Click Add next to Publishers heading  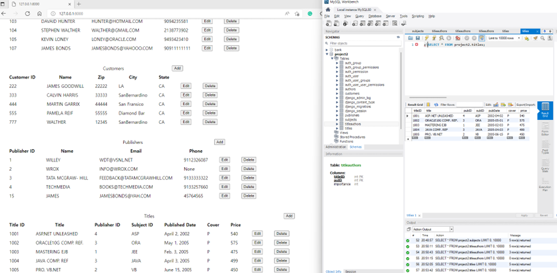click(x=219, y=142)
